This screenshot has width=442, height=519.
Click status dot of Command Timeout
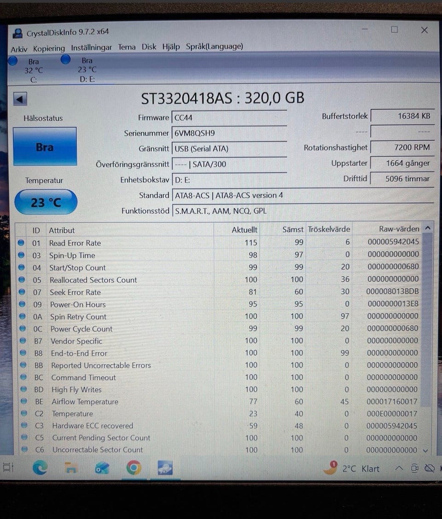click(23, 377)
